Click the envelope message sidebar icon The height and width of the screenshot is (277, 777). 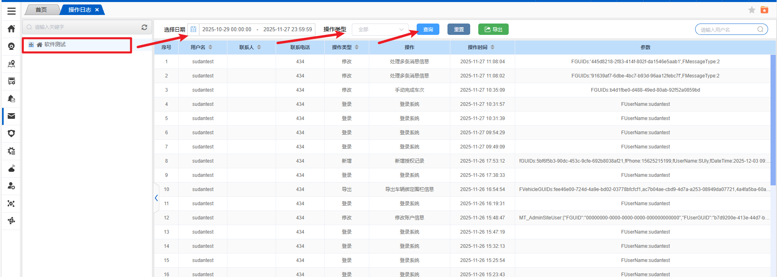pos(11,116)
